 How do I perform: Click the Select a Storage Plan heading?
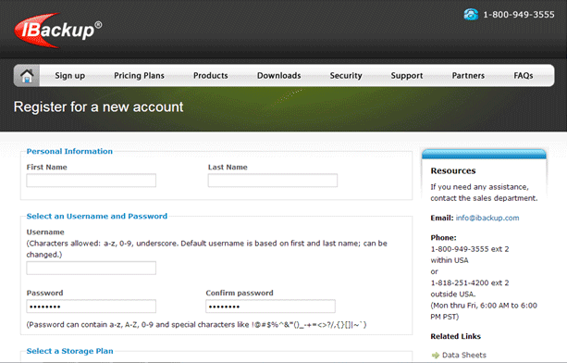[69, 351]
